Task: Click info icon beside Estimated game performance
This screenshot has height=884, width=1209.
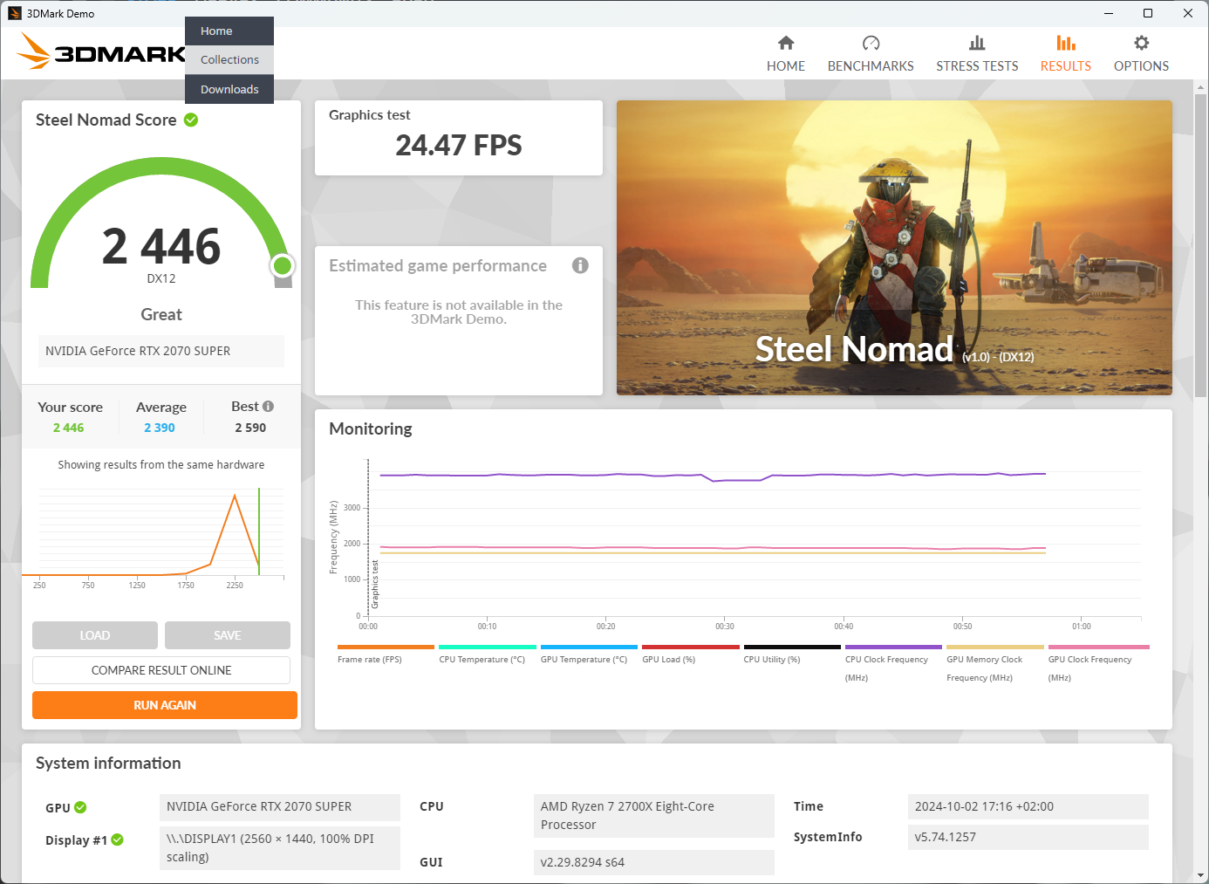Action: pos(580,265)
